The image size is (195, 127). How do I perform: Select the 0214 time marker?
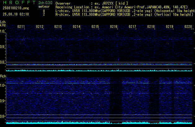[77, 27]
